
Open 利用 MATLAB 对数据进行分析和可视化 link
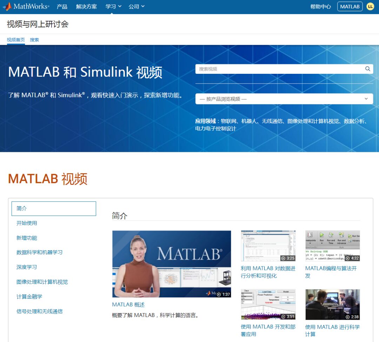[268, 272]
